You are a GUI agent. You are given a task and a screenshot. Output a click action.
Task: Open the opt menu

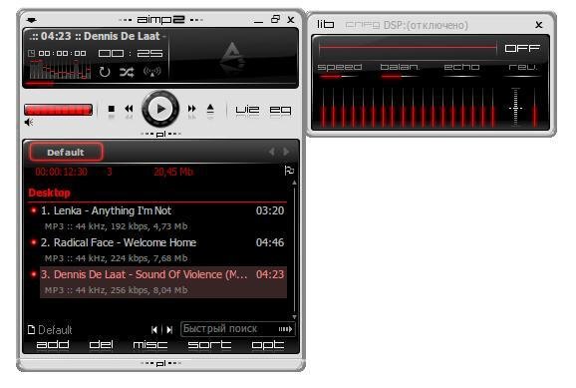point(268,345)
